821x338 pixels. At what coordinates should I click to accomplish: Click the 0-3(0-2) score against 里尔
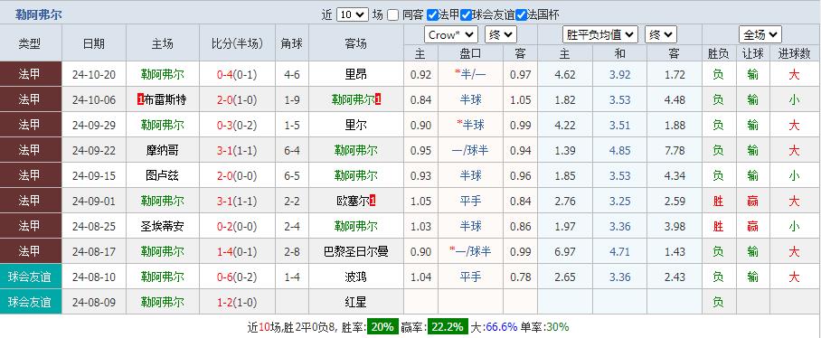pos(237,125)
